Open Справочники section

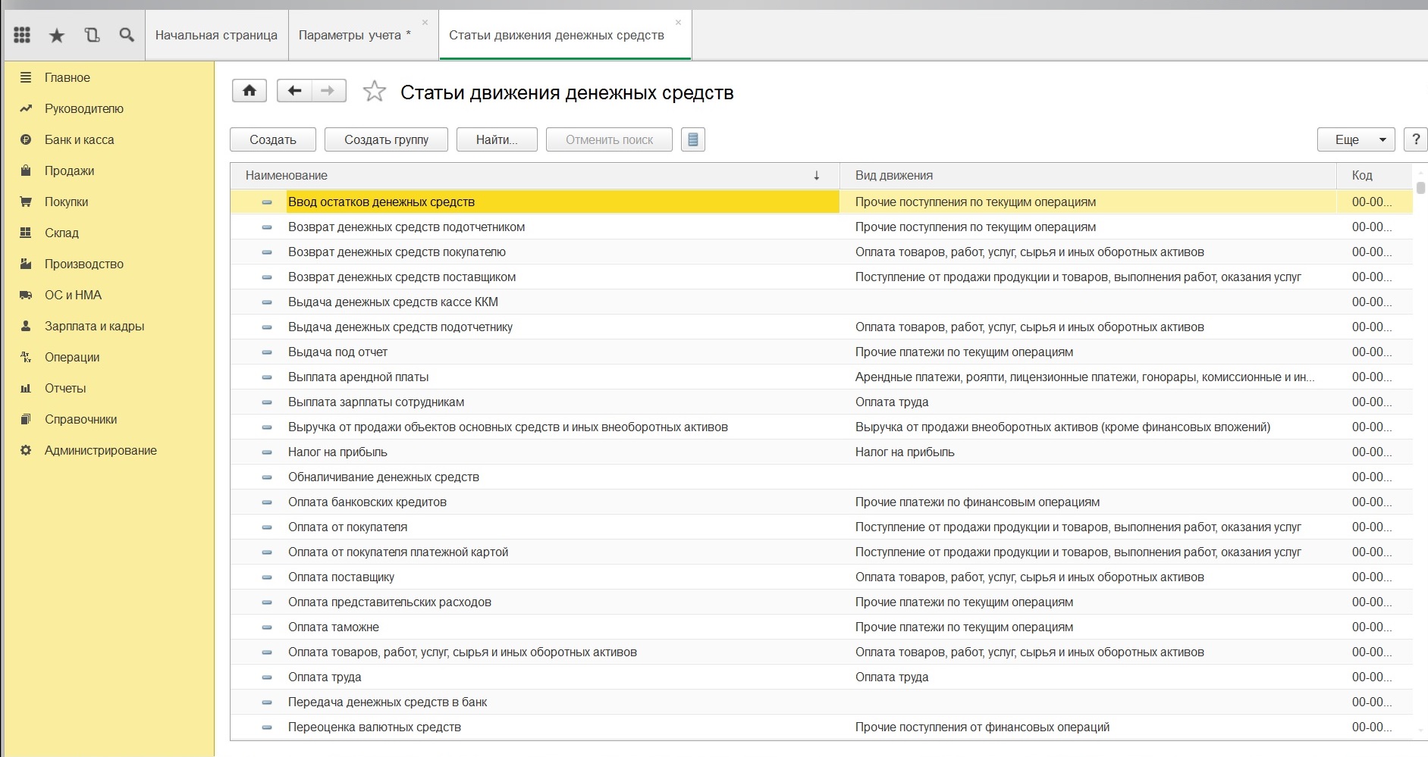(80, 419)
